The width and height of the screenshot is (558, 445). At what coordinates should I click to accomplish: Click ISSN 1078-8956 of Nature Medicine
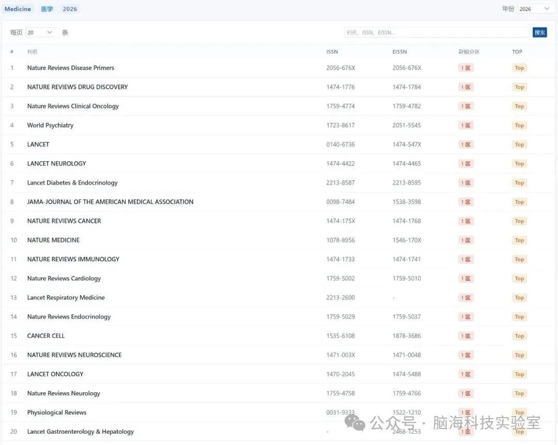pos(340,240)
